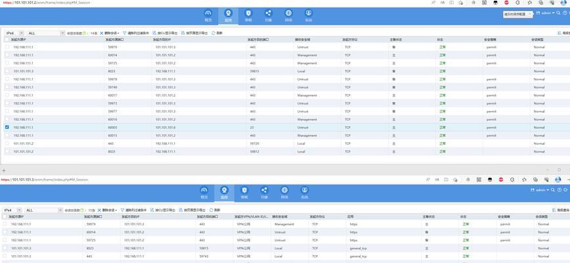570x263 pixels.
Task: Click the search magnifier in top window header
Action: pos(558,12)
